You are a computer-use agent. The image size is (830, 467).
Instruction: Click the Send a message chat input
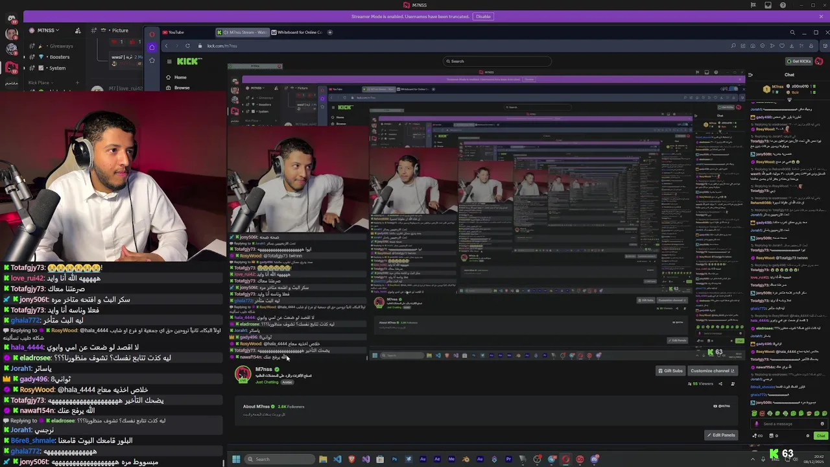[x=788, y=424]
